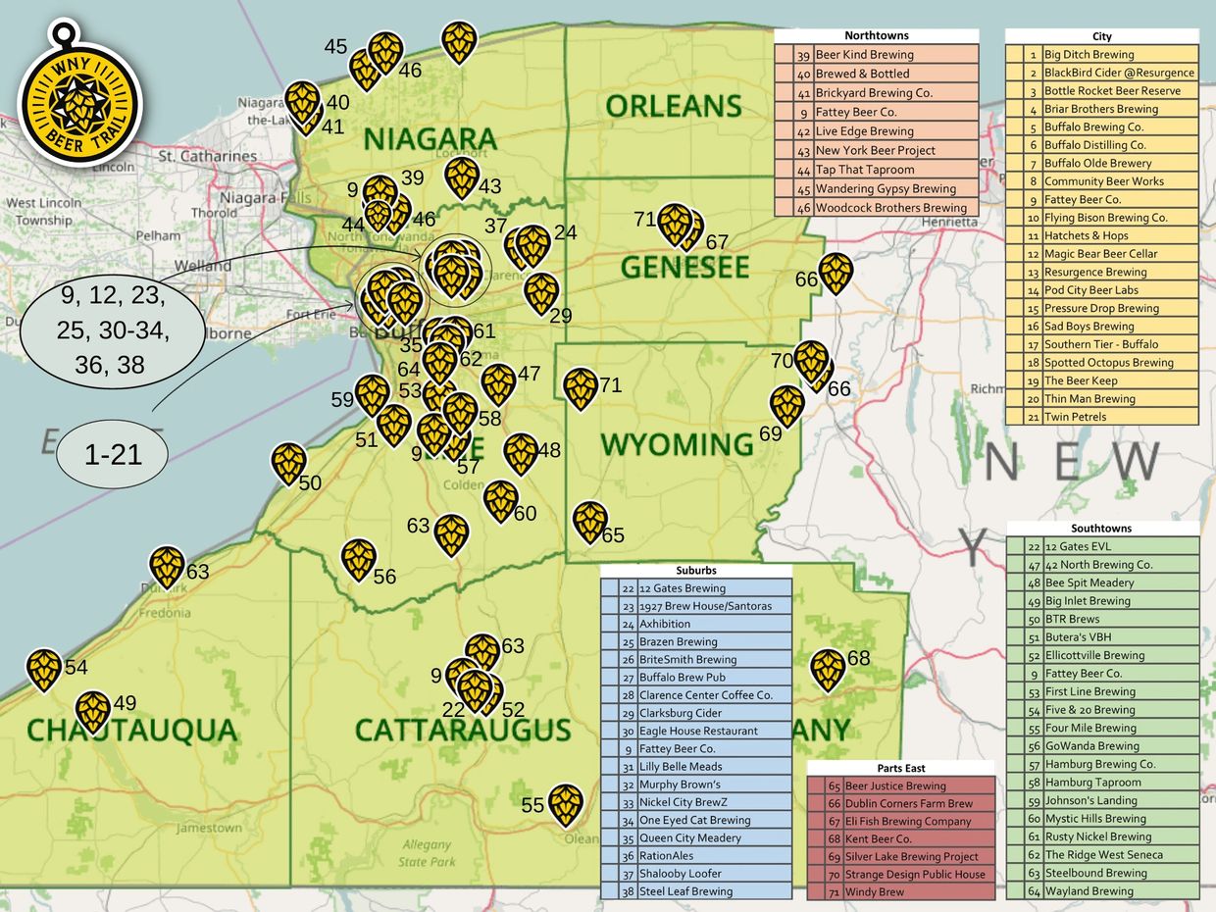Viewport: 1216px width, 912px height.
Task: Select the Brickyard Brewing Co. row
Action: [x=877, y=93]
